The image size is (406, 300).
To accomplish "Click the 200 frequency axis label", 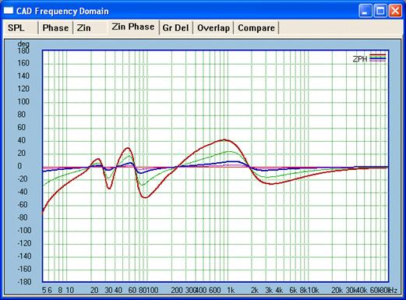I will [177, 290].
